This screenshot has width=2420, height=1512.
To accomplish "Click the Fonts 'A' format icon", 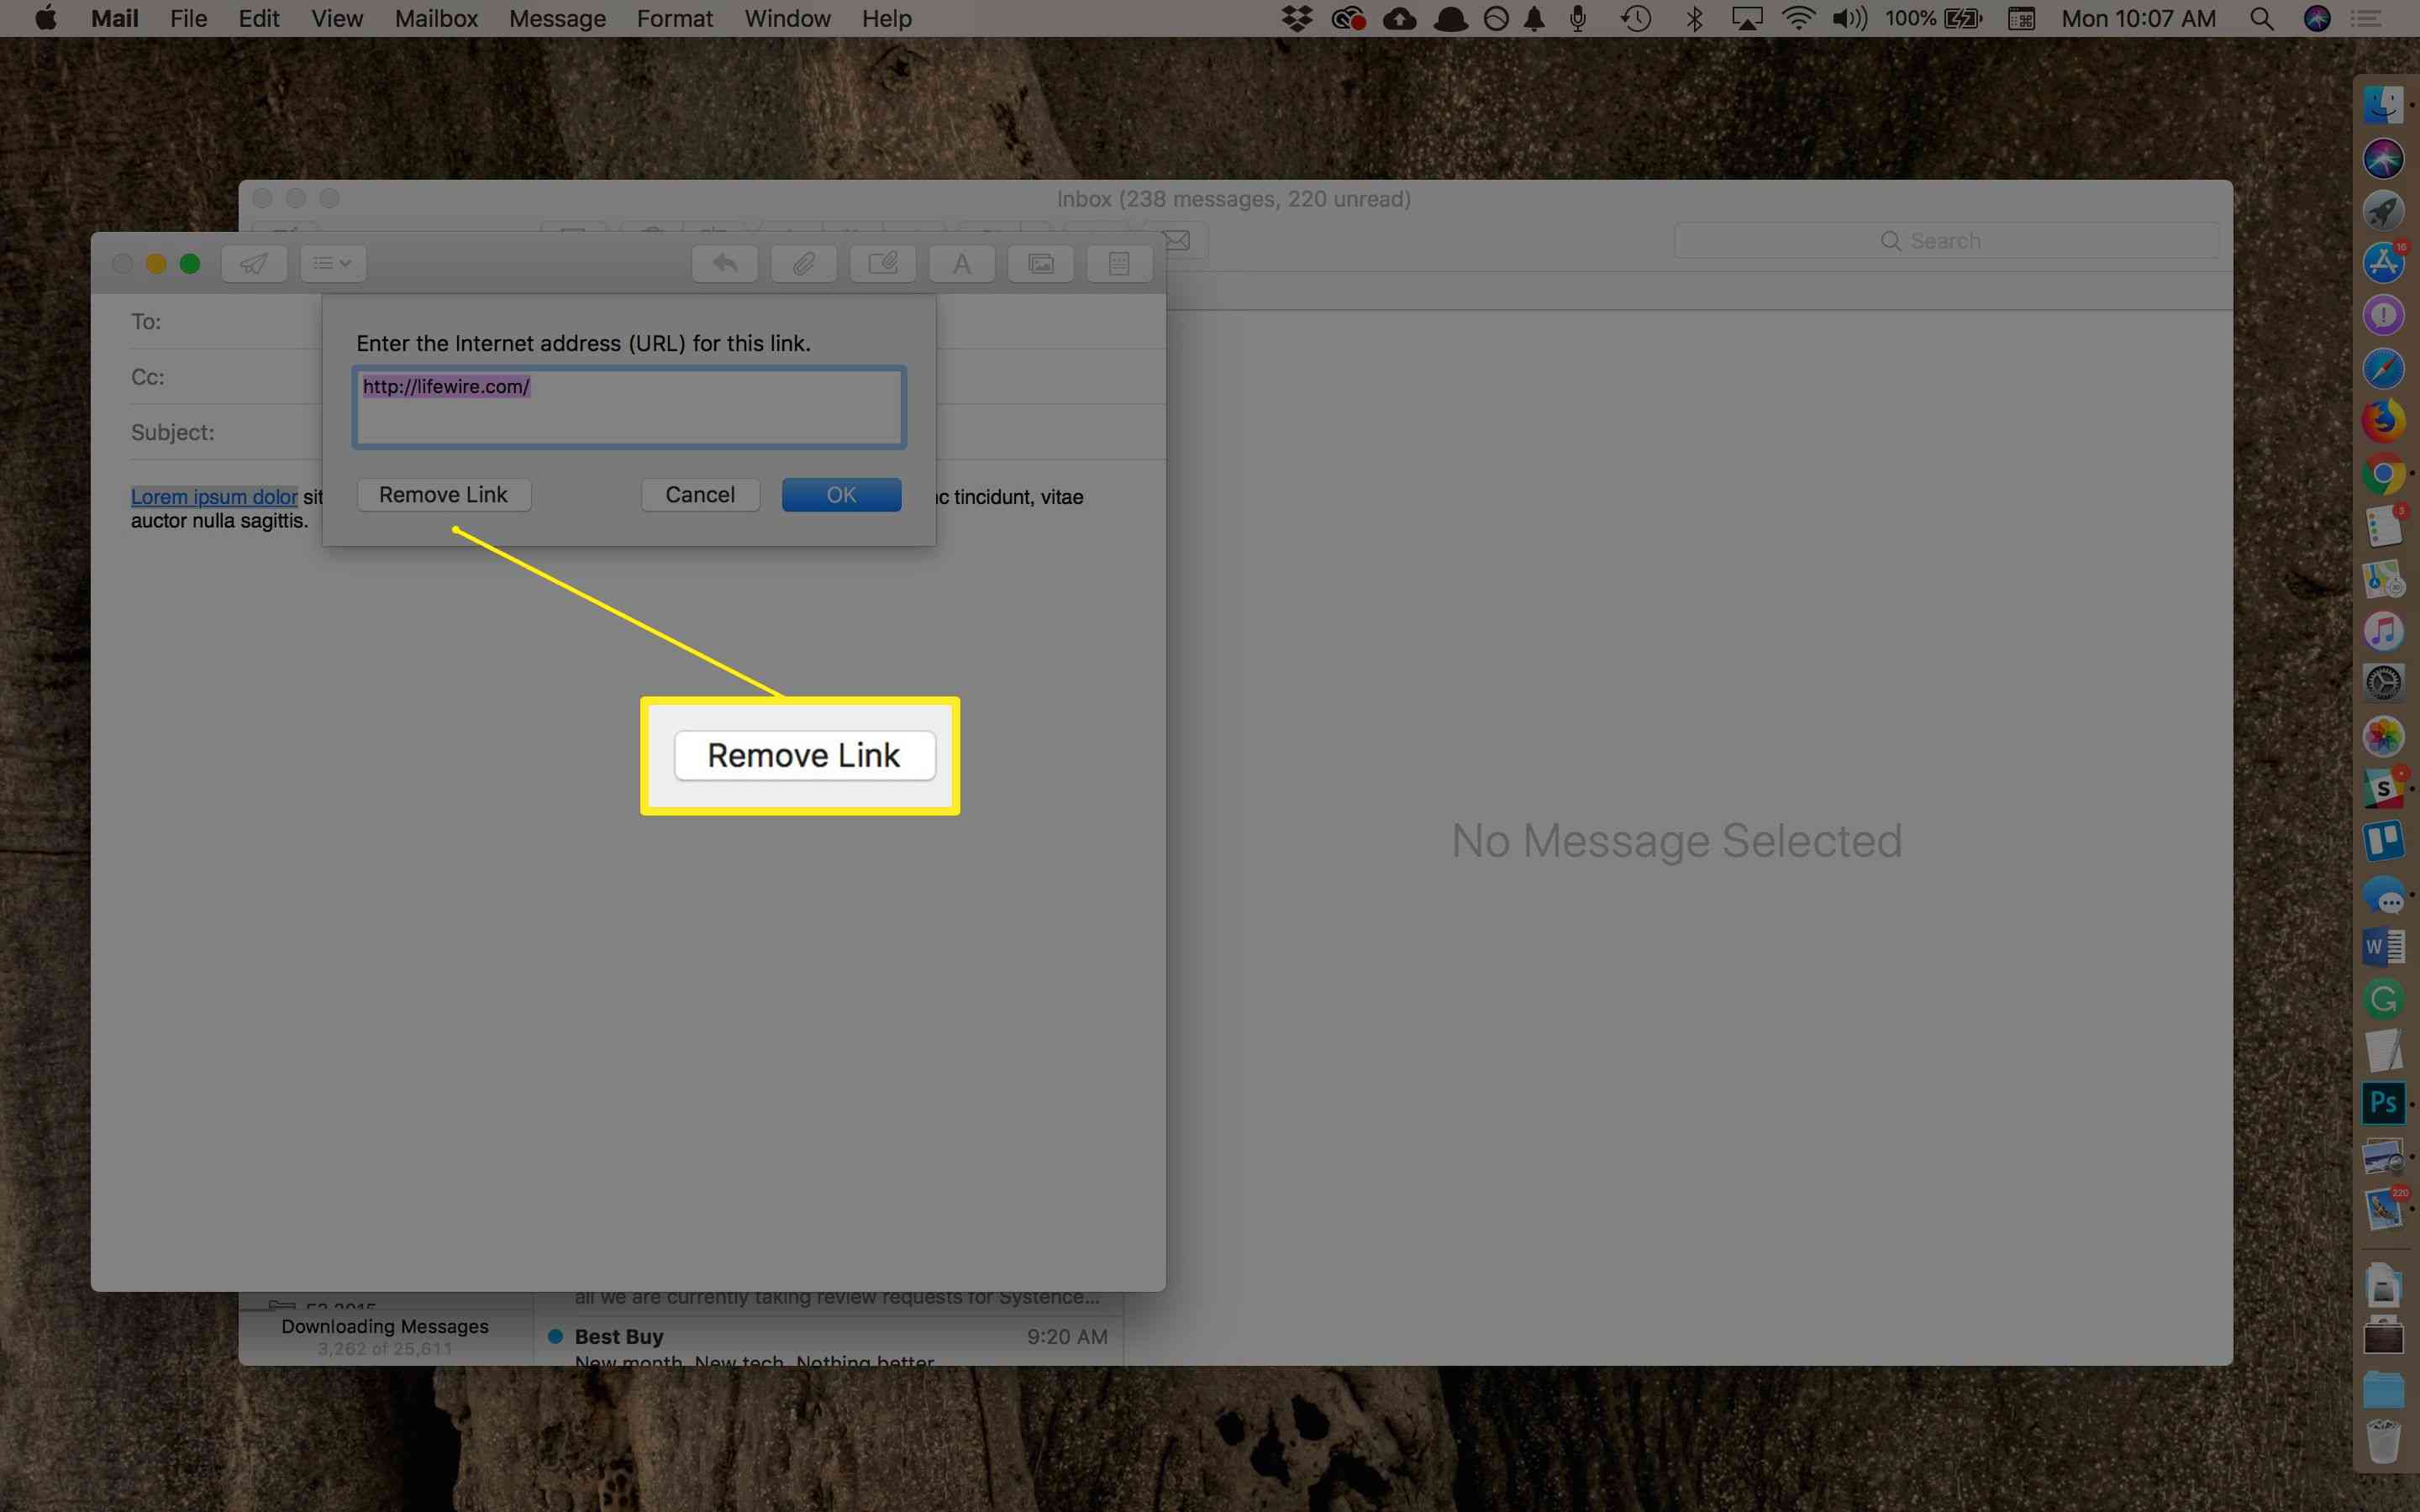I will (962, 263).
